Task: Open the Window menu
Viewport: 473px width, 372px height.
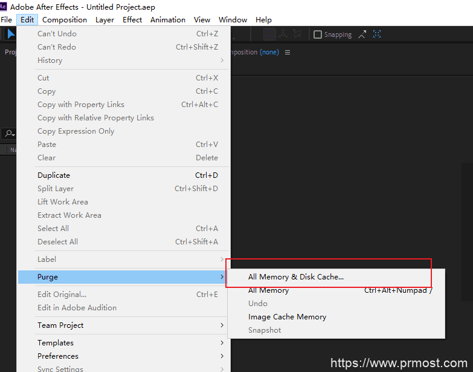Action: [233, 19]
